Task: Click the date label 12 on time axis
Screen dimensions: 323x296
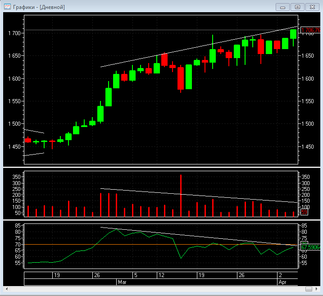Action: click(161, 275)
